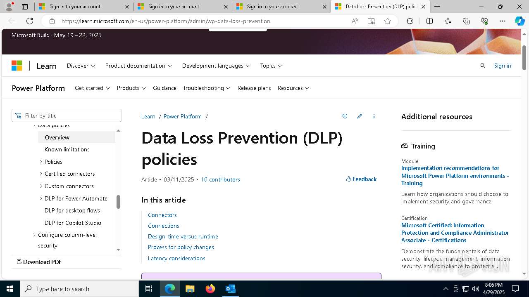Close the Data Loss Prevention tab
The height and width of the screenshot is (297, 529).
click(x=423, y=7)
